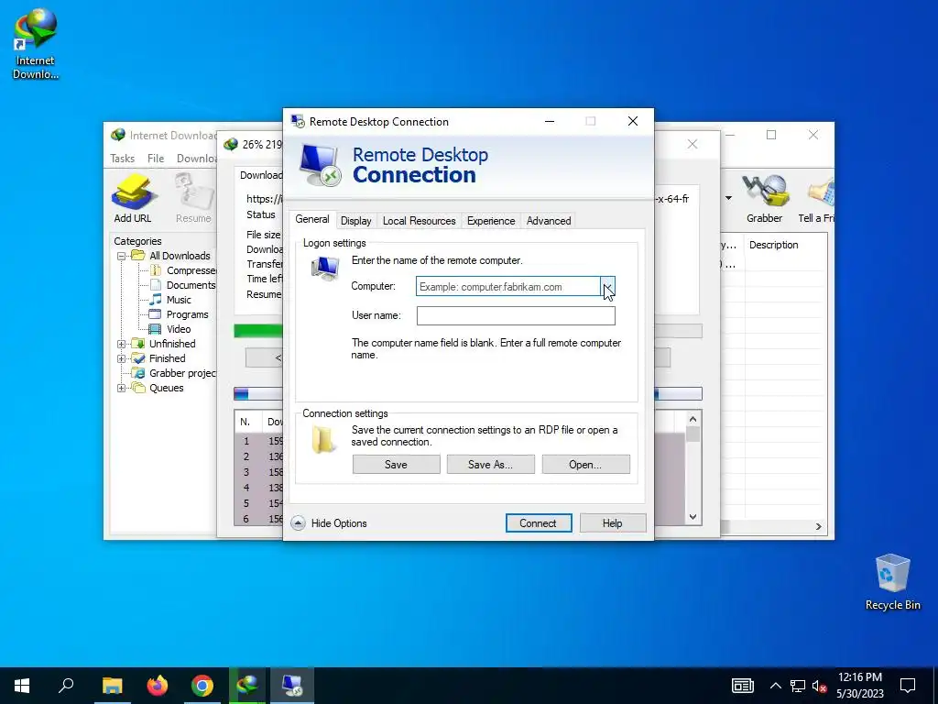The image size is (938, 704).
Task: Collapse the All Downloads tree node
Action: (122, 256)
